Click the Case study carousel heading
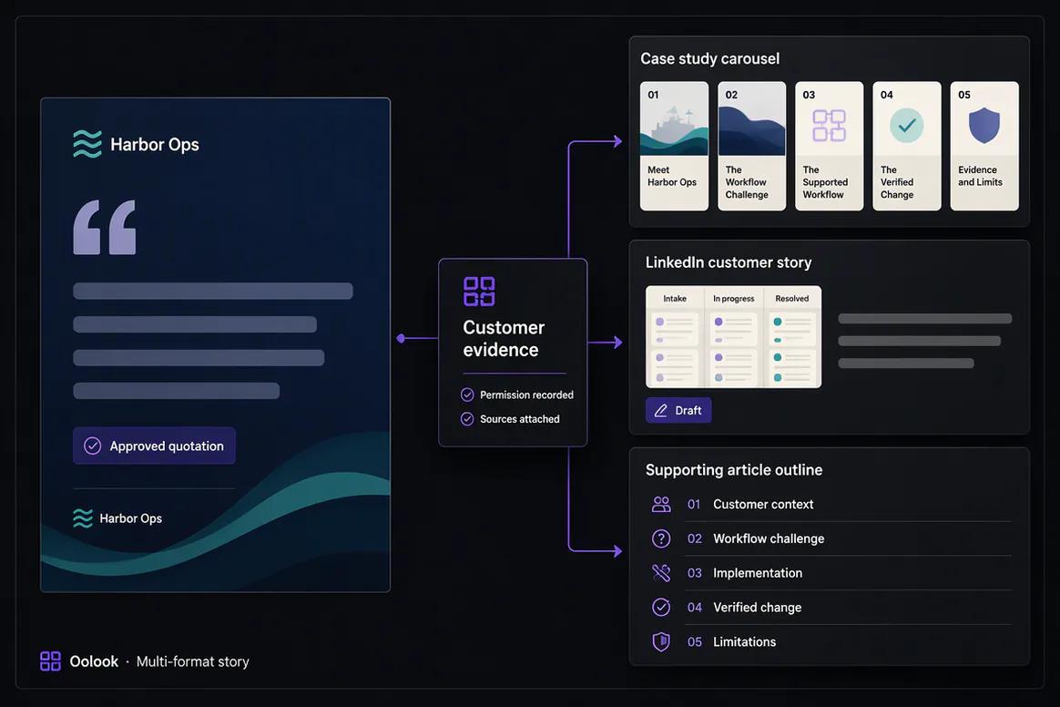Image resolution: width=1060 pixels, height=707 pixels. click(x=709, y=59)
